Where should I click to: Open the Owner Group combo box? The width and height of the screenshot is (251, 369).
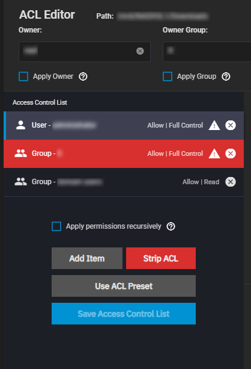pos(207,52)
